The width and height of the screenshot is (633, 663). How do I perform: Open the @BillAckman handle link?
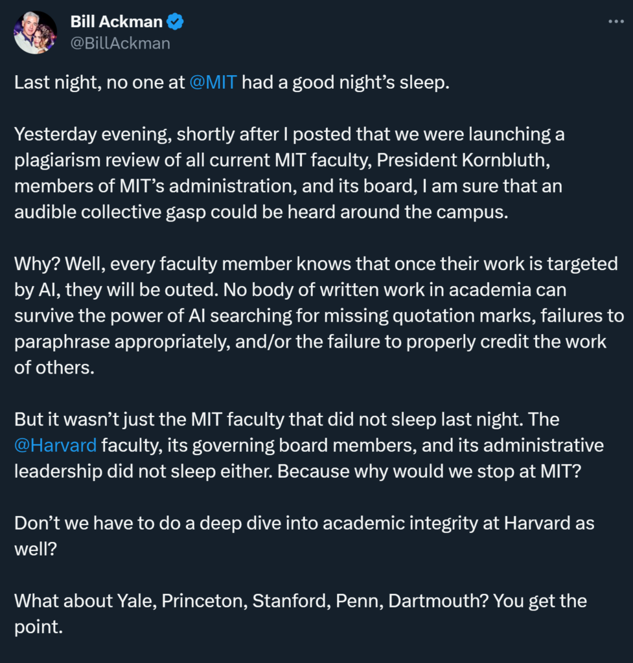pyautogui.click(x=120, y=43)
